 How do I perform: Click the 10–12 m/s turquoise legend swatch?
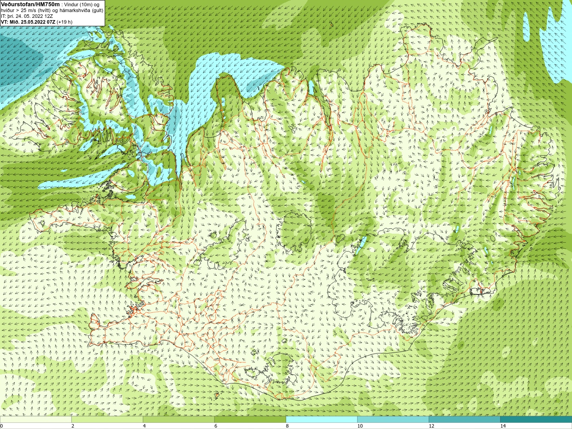coord(393,420)
